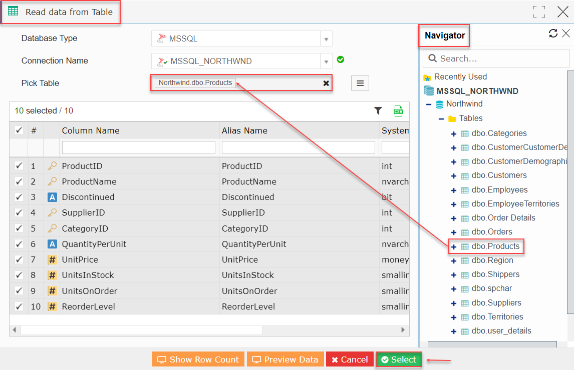Clear the Northwind.dbo.Products table selection
The height and width of the screenshot is (370, 574).
(x=326, y=83)
